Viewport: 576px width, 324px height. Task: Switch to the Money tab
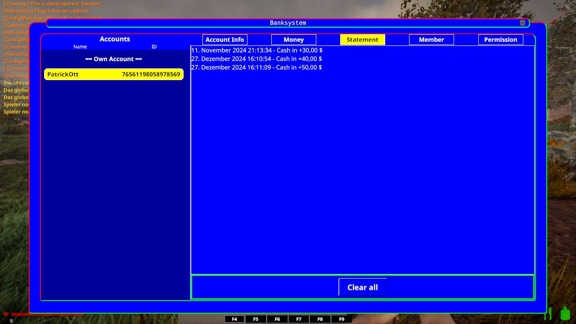click(293, 40)
